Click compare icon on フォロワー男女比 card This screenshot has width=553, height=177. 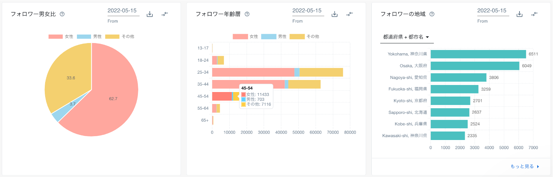(165, 14)
